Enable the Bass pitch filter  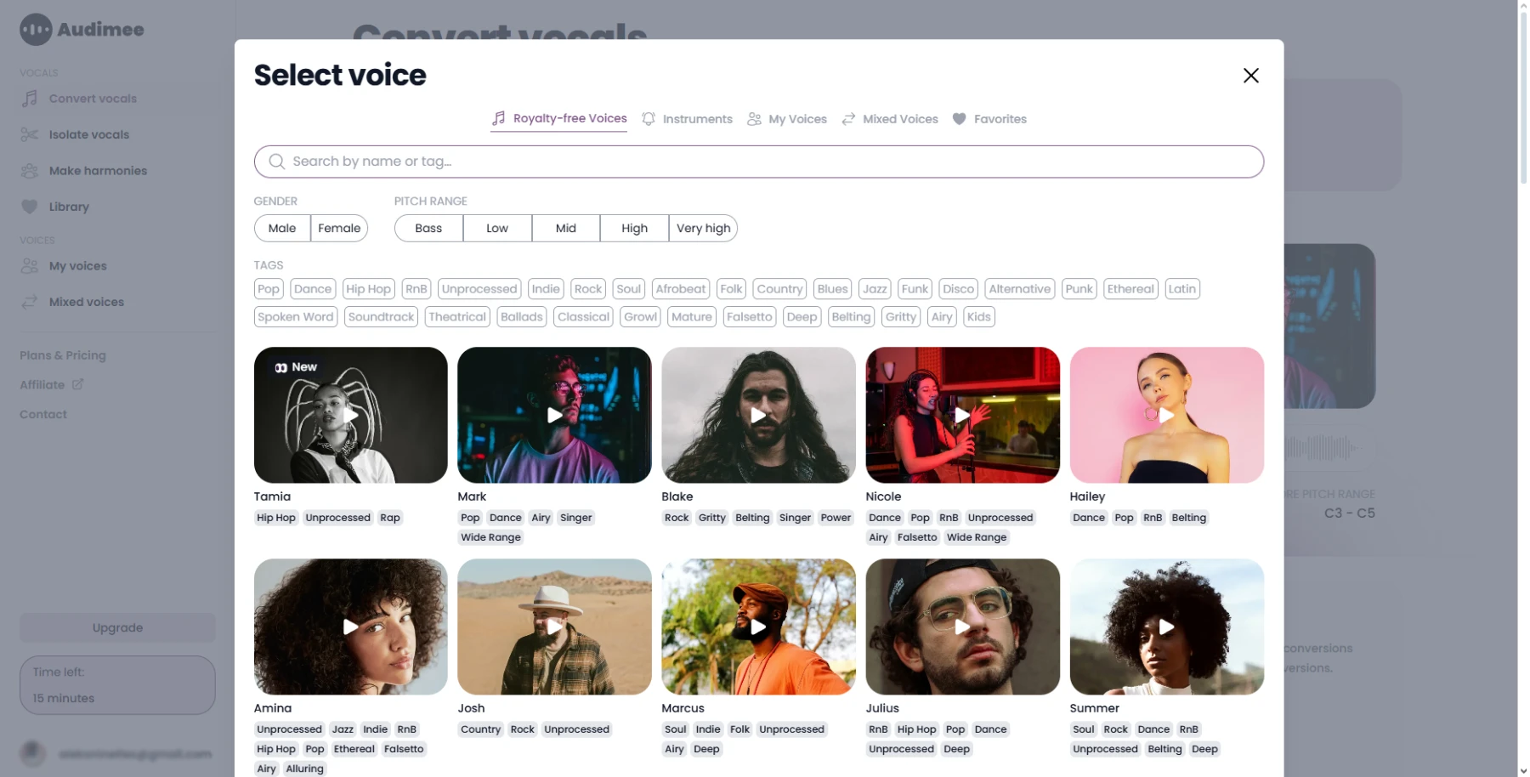tap(428, 228)
